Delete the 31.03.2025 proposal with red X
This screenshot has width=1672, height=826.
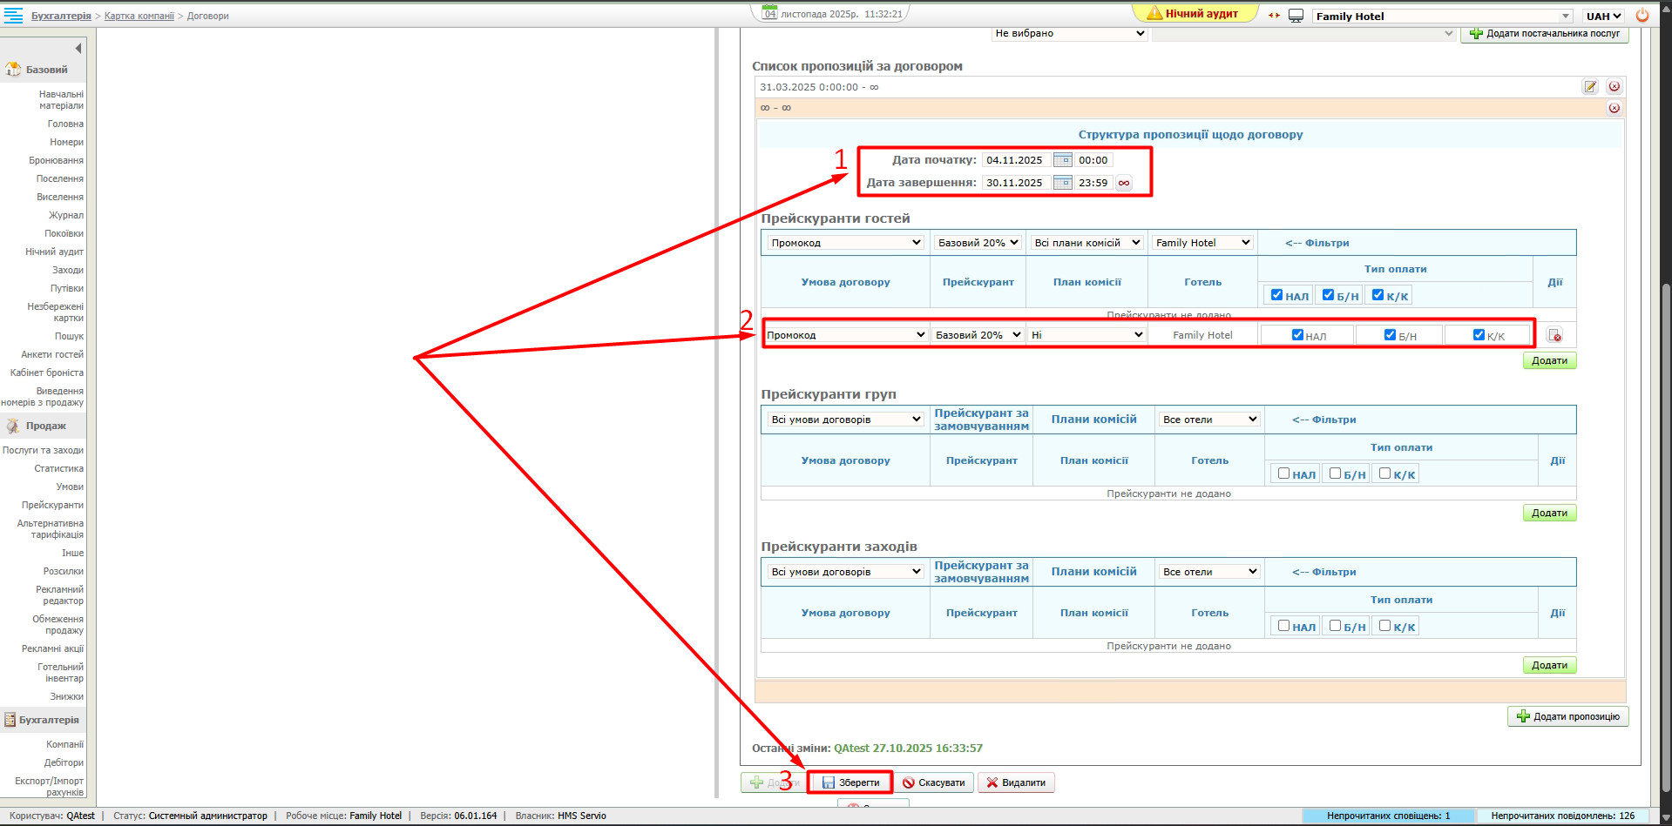[x=1614, y=87]
